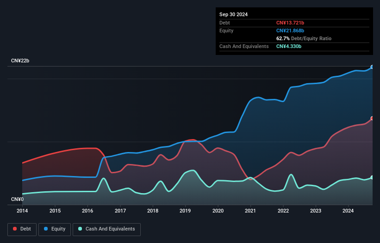Click the 2023 x-axis label
Image resolution: width=380 pixels, height=243 pixels.
pos(316,211)
